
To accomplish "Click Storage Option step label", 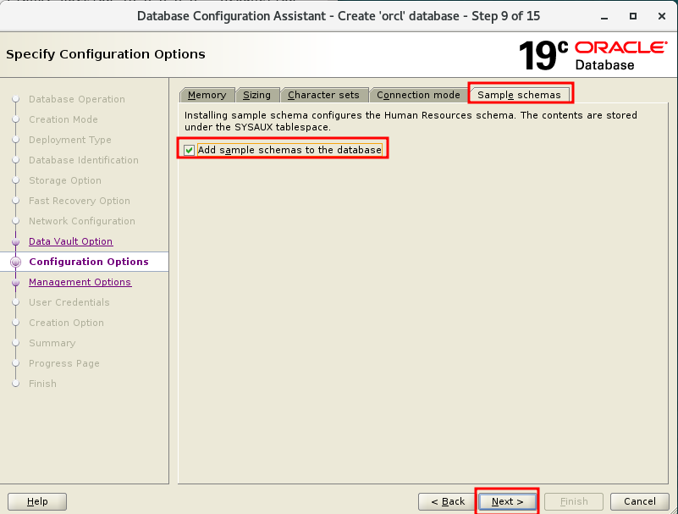I will click(x=65, y=180).
